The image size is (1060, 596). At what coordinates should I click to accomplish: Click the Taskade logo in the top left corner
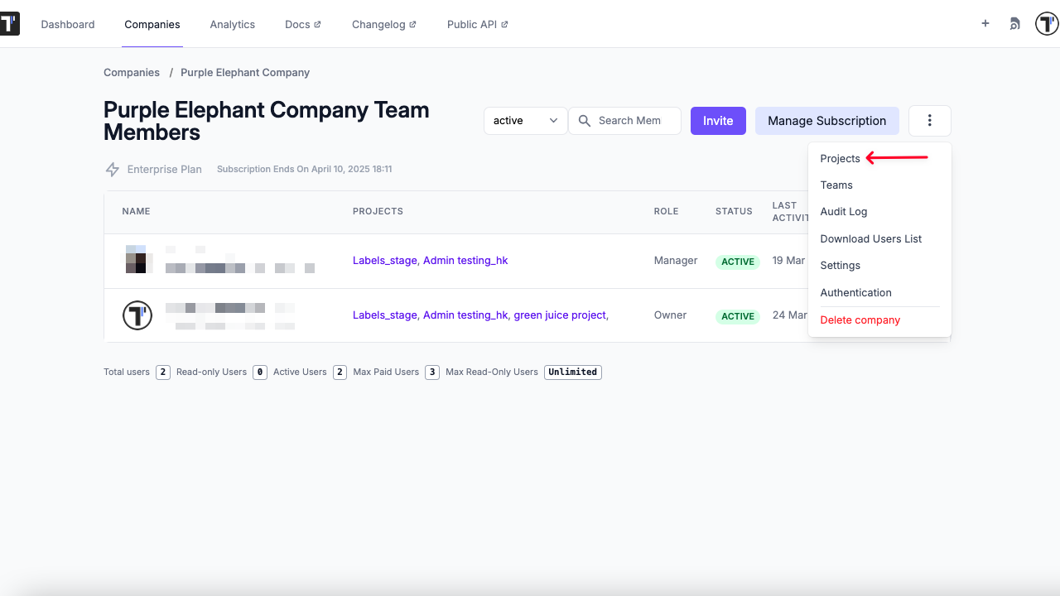[x=11, y=22]
